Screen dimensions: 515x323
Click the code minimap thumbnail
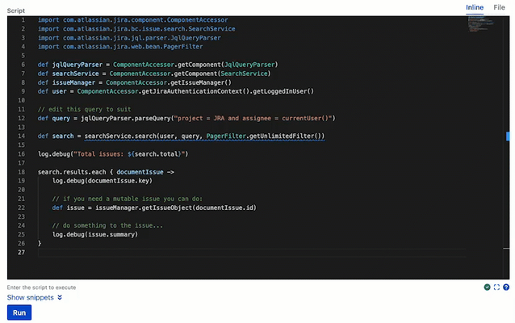(x=481, y=24)
